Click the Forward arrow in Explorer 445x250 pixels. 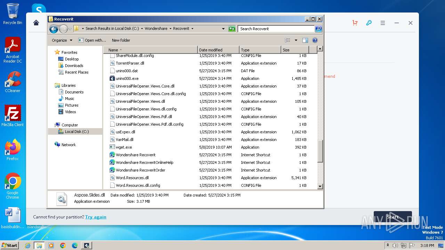(x=63, y=29)
